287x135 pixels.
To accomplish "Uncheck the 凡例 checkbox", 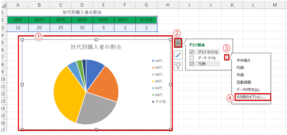I will (192, 63).
